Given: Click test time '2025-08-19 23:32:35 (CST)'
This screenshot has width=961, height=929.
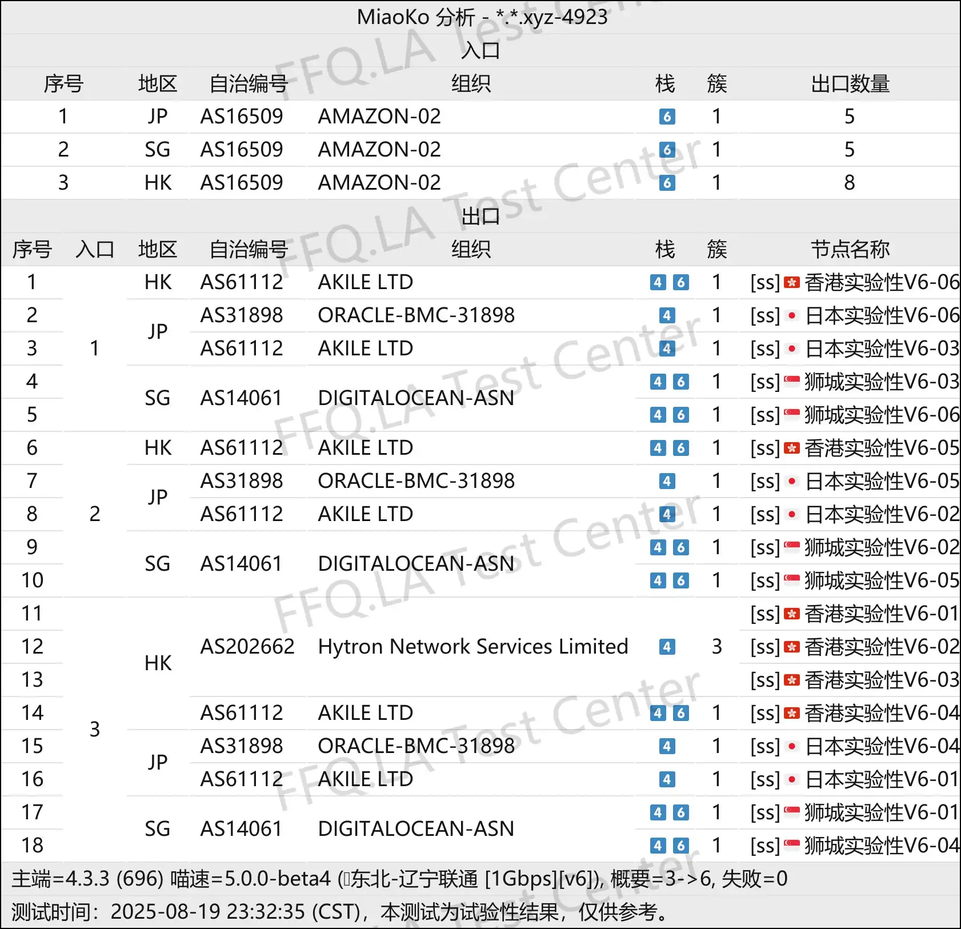Looking at the screenshot, I should tap(235, 912).
